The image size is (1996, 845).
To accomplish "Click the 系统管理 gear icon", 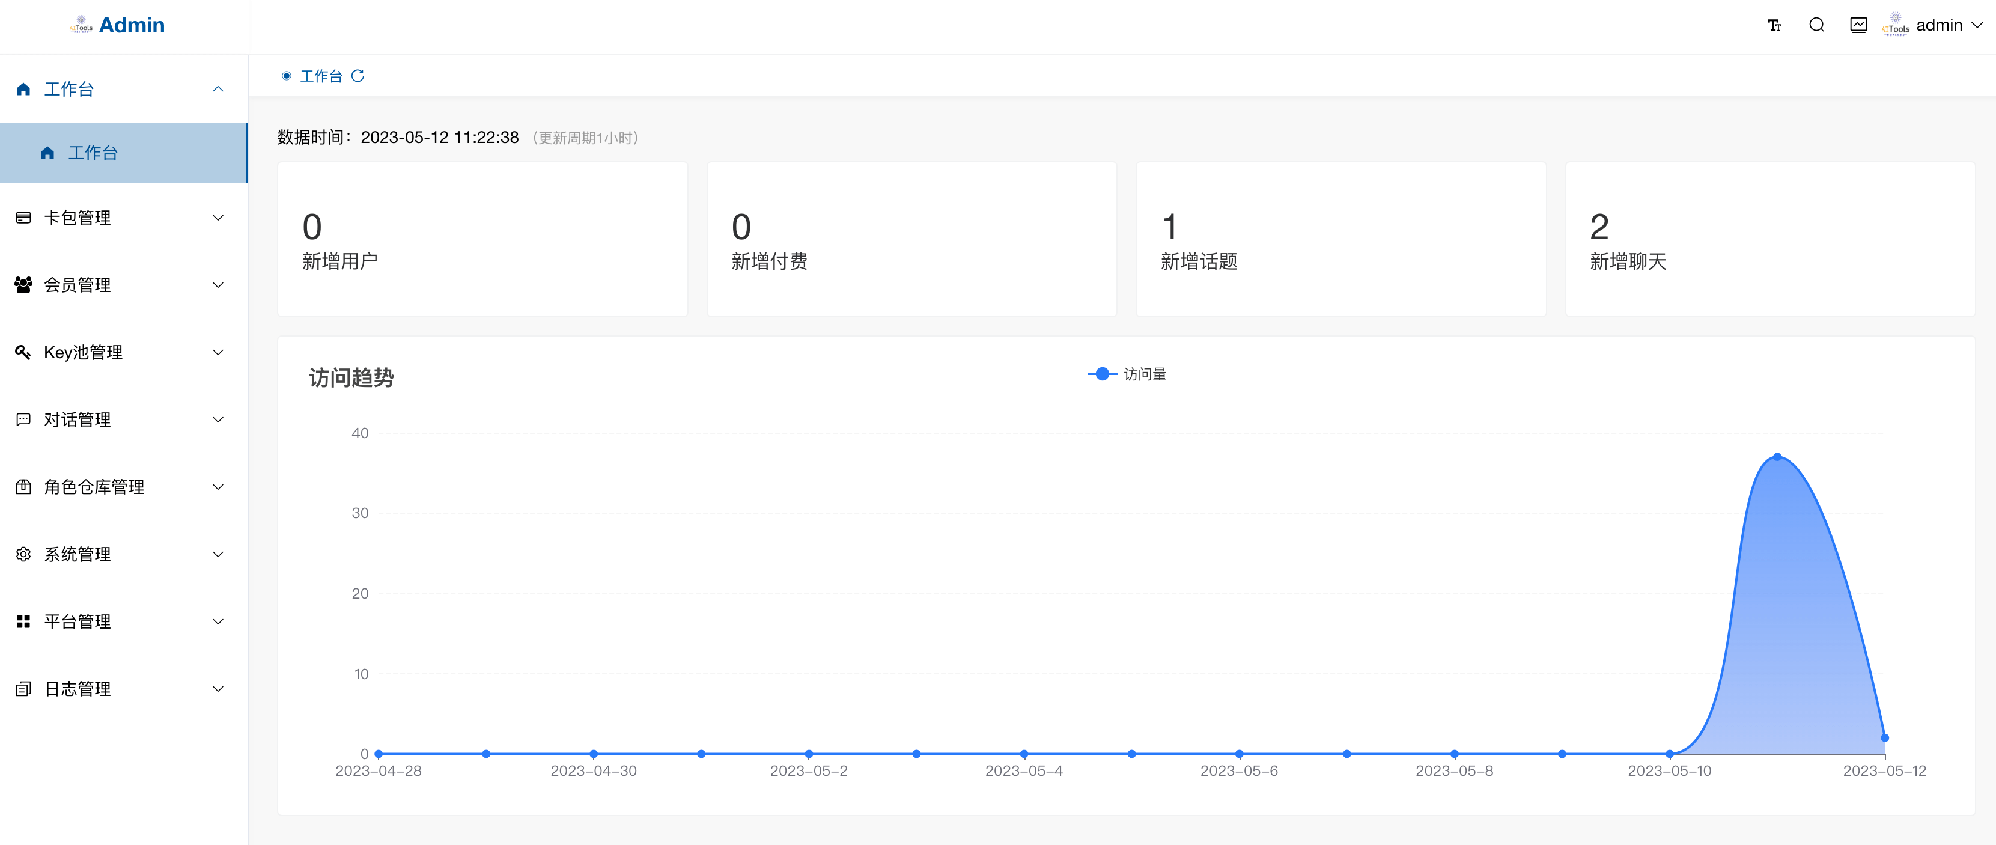I will pyautogui.click(x=23, y=554).
